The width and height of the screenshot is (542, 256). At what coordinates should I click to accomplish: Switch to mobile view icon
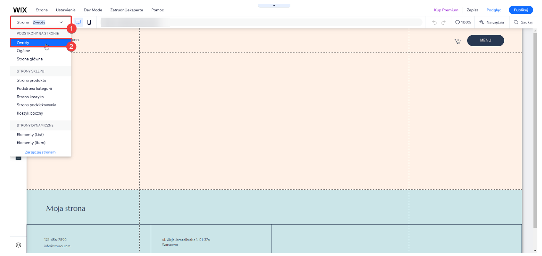coord(89,22)
